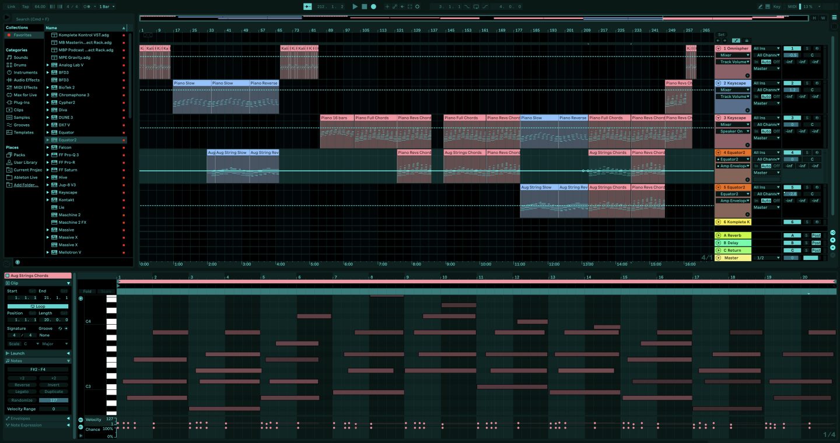Open the 1 Bar quantization dropdown
Screen dimensions: 840x443
point(106,6)
